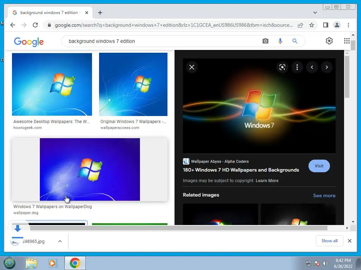Image resolution: width=361 pixels, height=270 pixels.
Task: Search inside image with lens icon
Action: pos(282,67)
